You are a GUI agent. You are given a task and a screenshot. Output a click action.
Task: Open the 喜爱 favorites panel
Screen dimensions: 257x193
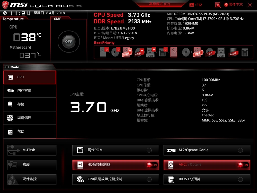coord(31,165)
